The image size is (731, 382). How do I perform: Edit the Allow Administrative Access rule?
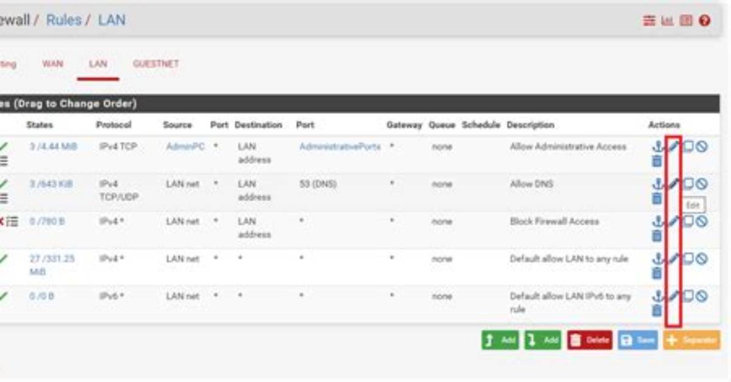click(x=673, y=147)
